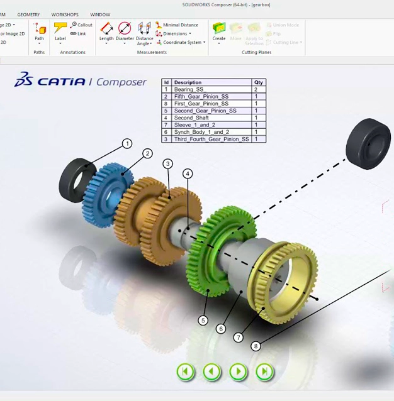The width and height of the screenshot is (394, 401).
Task: Jump to the last view button
Action: 264,371
